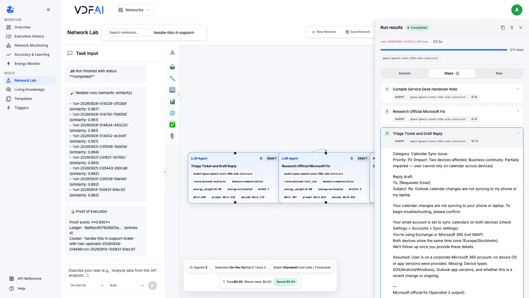Open the On-the-fly selection dropdown
Viewport: 529px width, 298px height.
(87, 285)
